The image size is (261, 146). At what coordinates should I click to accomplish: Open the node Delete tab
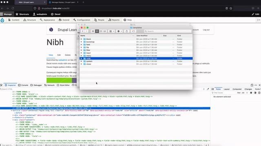click(x=68, y=55)
